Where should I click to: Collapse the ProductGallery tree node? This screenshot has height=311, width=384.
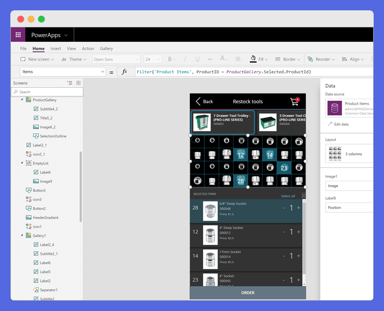(22, 100)
